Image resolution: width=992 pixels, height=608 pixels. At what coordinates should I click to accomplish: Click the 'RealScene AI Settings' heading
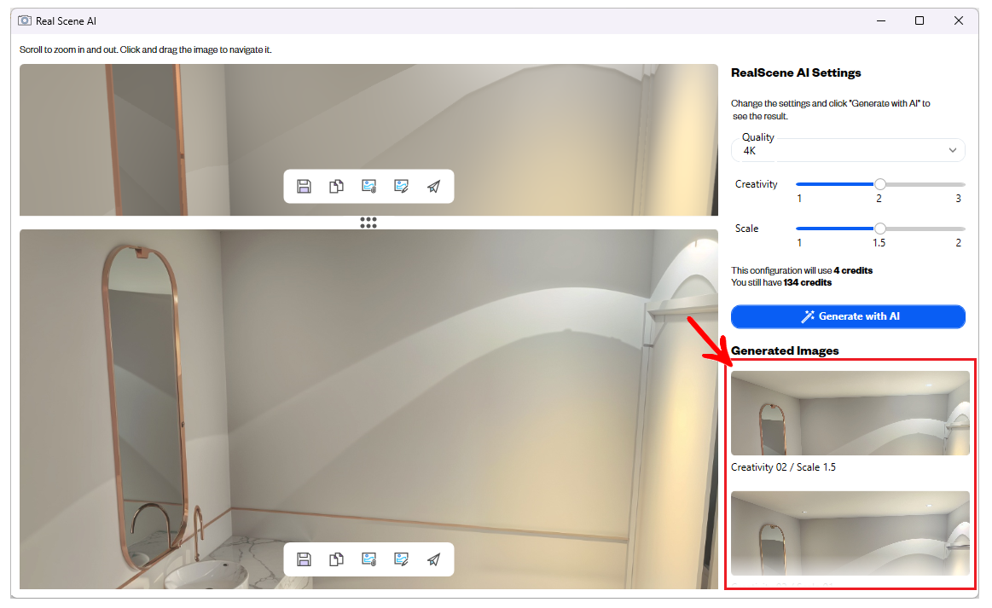coord(796,72)
